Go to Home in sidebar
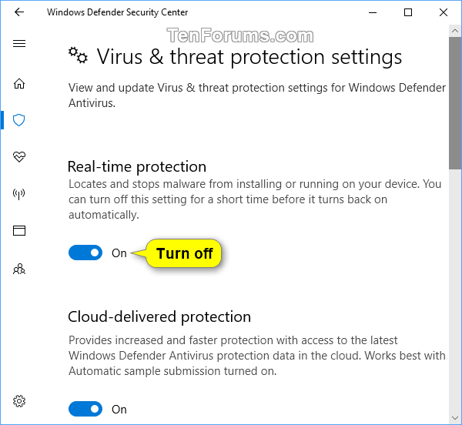The width and height of the screenshot is (462, 425). [19, 84]
